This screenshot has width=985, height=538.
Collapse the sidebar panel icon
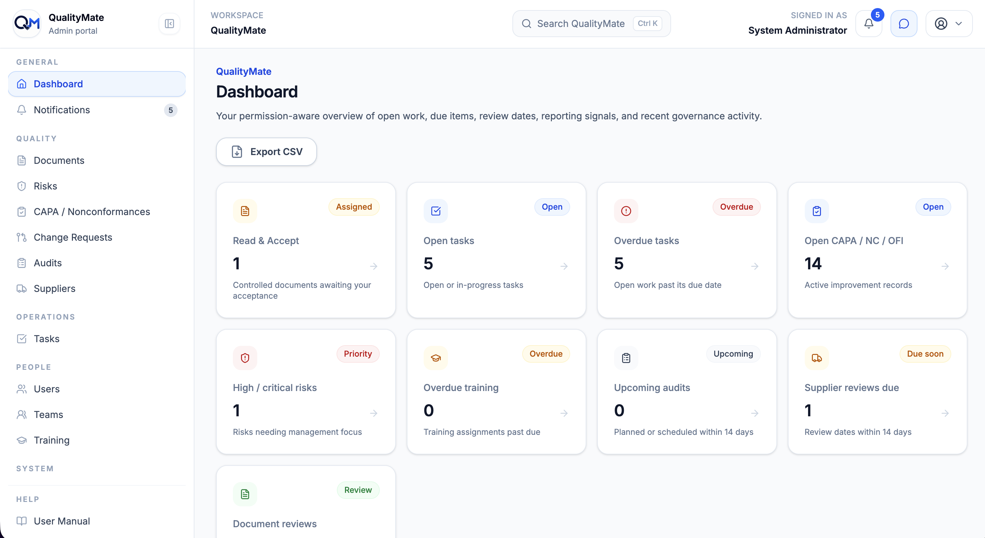point(169,24)
